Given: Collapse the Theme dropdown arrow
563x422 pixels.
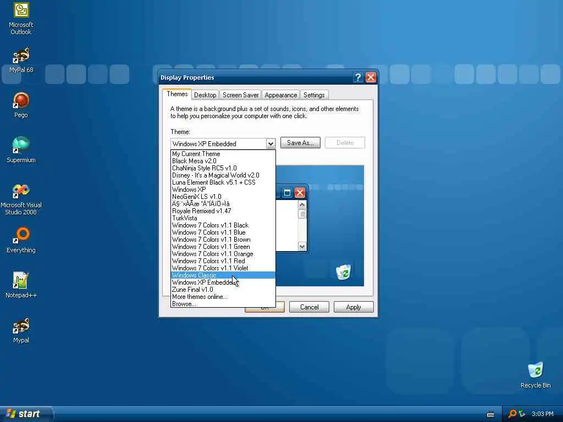Looking at the screenshot, I should click(271, 144).
